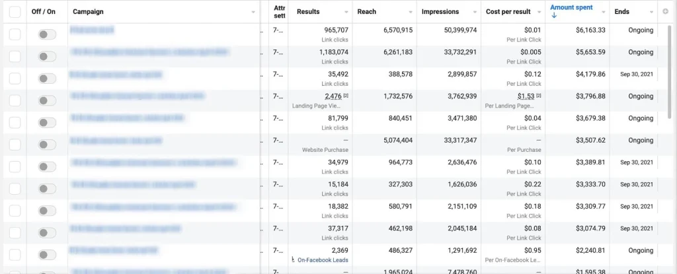Open the Campaign column dropdown arrow
Viewport: 677px width, 274px height.
(253, 12)
